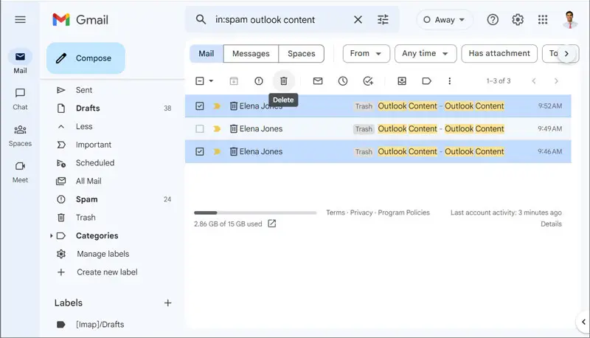Click the Add to Tasks icon
Viewport: 590px width, 338px height.
(368, 81)
